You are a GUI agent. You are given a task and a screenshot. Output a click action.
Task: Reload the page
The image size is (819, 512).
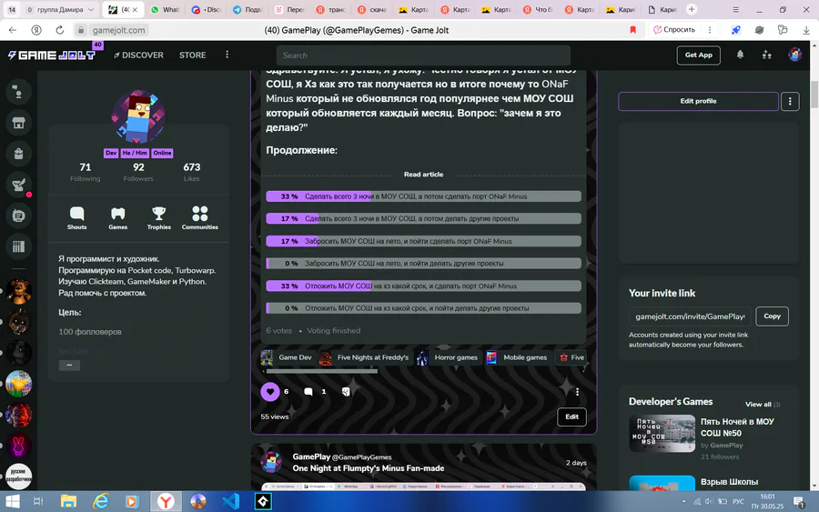pos(59,30)
